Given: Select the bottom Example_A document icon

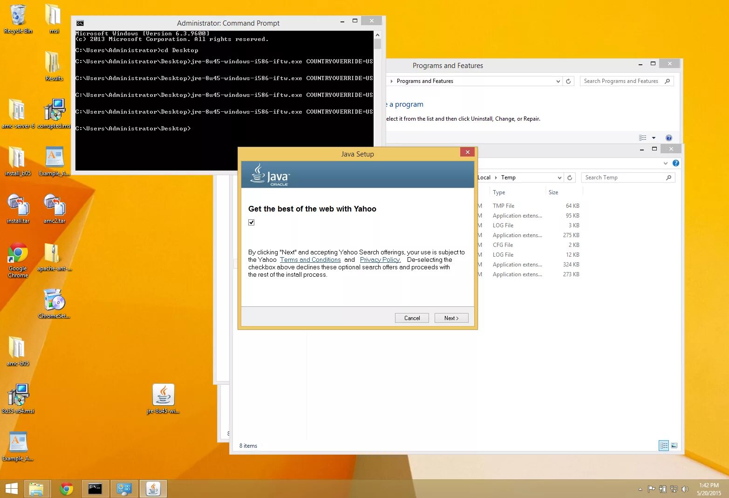Looking at the screenshot, I should click(18, 446).
